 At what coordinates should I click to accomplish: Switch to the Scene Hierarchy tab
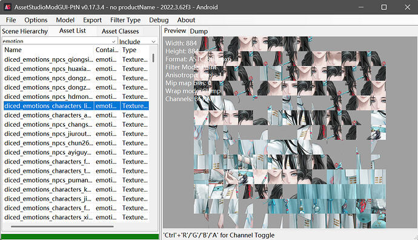[25, 31]
